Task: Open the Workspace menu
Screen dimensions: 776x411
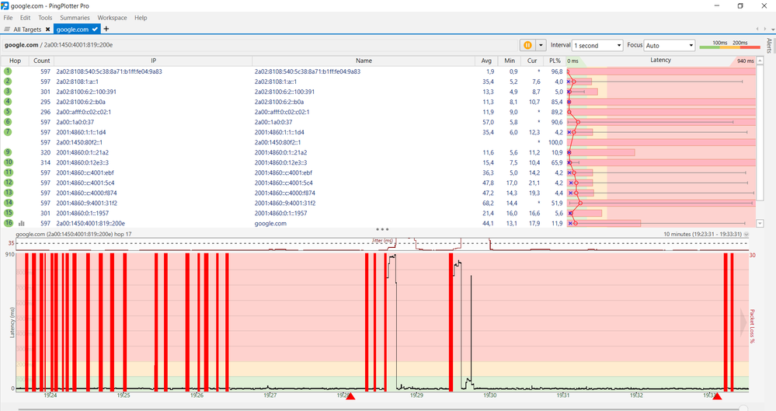Action: pyautogui.click(x=112, y=17)
